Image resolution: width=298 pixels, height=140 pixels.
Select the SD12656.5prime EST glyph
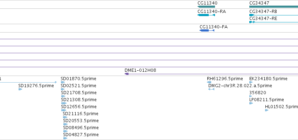[64, 110]
